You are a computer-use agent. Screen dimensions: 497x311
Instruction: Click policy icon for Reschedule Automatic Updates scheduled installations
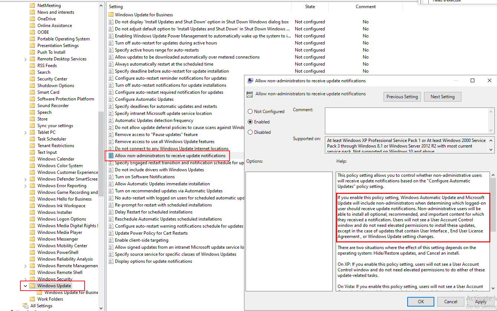(111, 219)
